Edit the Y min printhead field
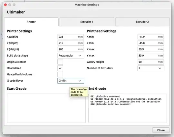This screenshot has height=137, width=174. [x=150, y=43]
